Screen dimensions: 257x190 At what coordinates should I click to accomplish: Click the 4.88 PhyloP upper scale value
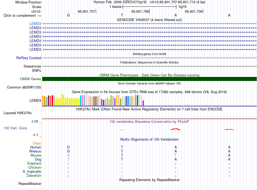35,121
